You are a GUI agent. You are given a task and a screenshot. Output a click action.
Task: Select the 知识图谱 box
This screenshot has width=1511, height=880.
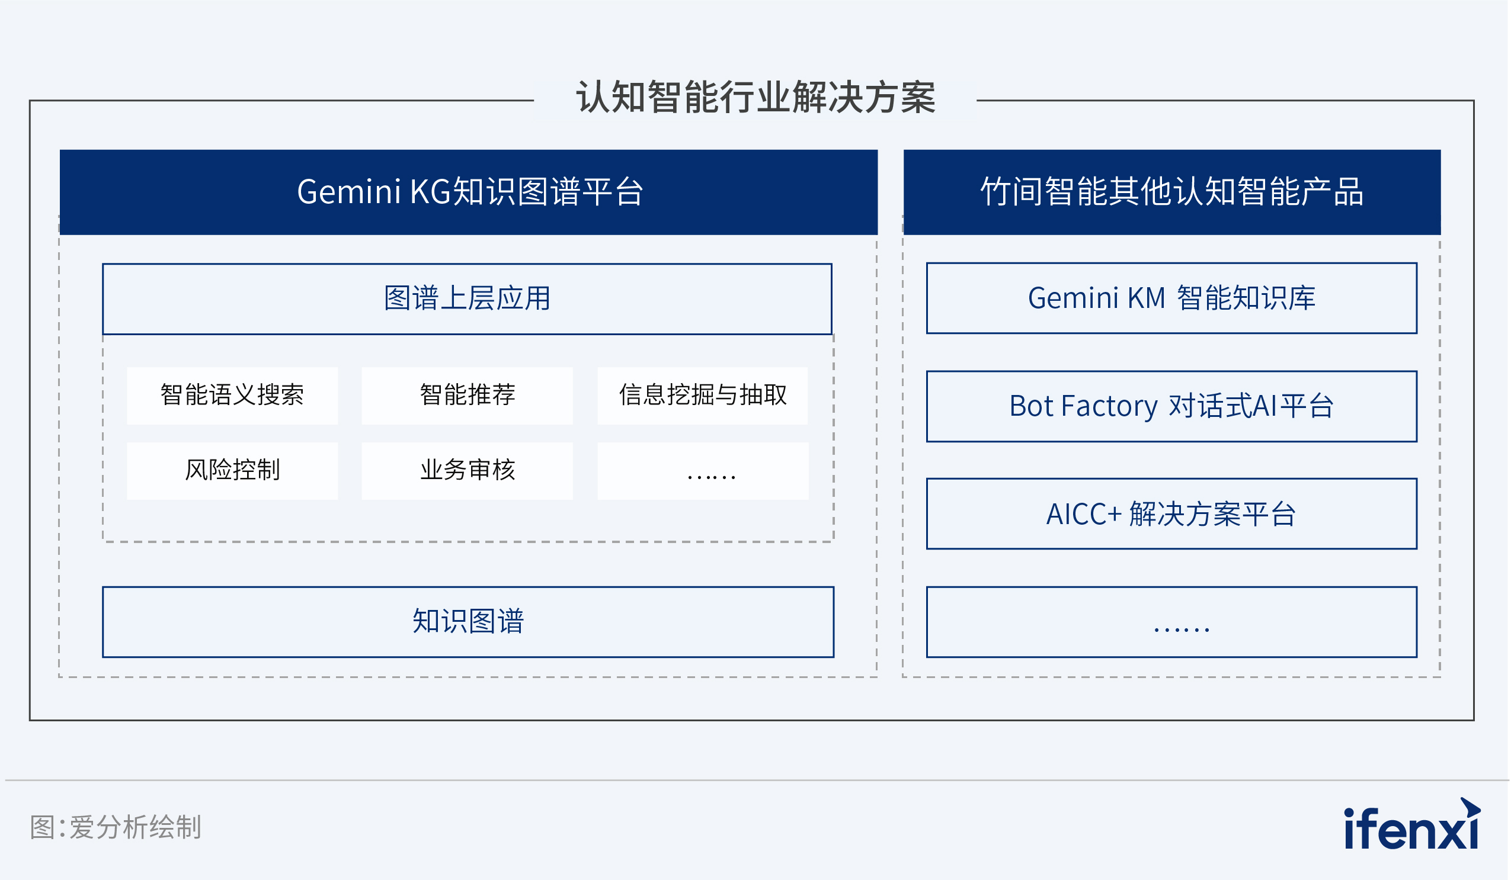(x=468, y=622)
